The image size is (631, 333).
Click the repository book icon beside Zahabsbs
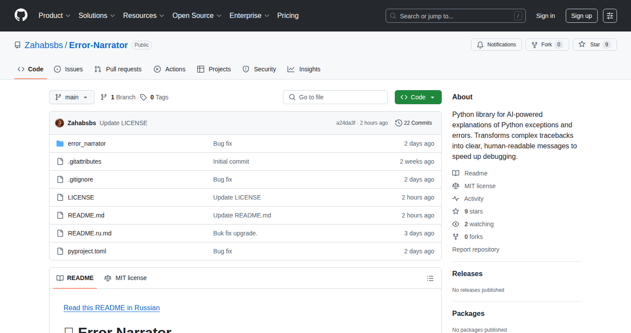(18, 45)
